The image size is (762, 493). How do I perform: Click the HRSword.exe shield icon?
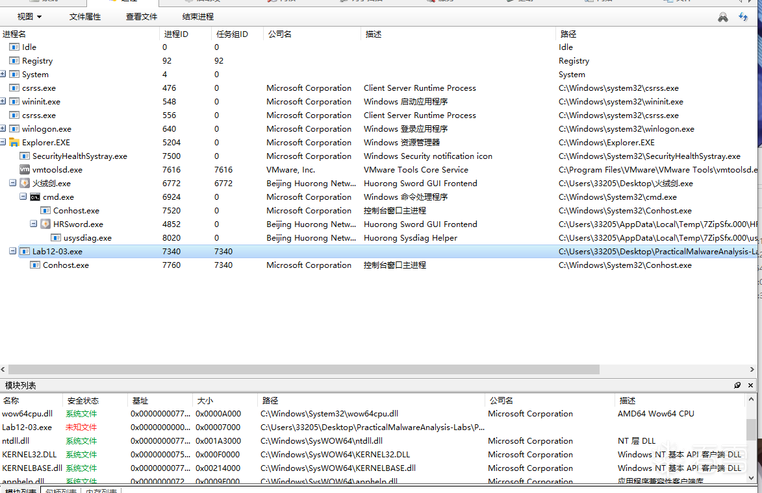click(45, 224)
